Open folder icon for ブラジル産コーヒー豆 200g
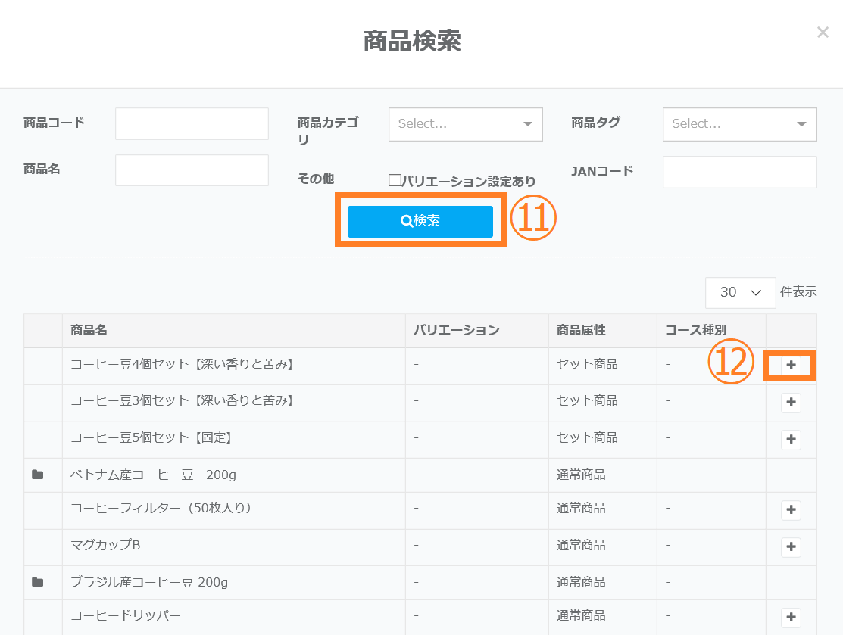This screenshot has width=843, height=635. (x=38, y=582)
